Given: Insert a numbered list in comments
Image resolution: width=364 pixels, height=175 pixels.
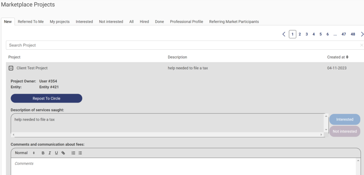Looking at the screenshot, I should click(73, 153).
